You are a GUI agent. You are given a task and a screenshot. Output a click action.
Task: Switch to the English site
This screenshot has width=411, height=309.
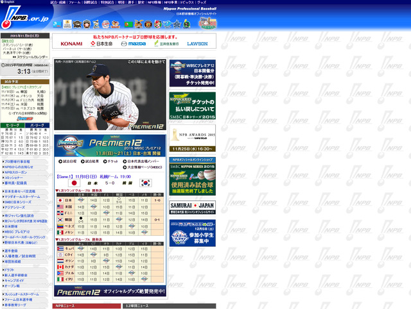click(8, 2)
